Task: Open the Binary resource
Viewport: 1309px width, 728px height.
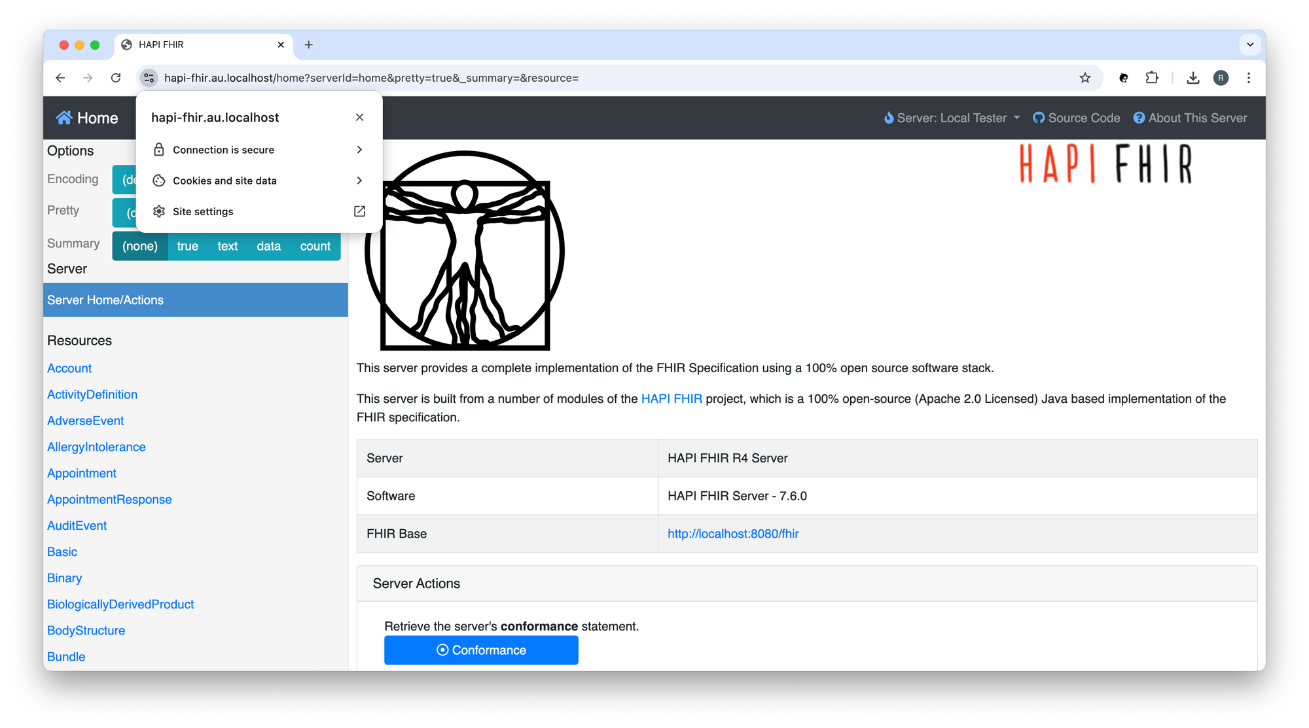Action: point(65,578)
